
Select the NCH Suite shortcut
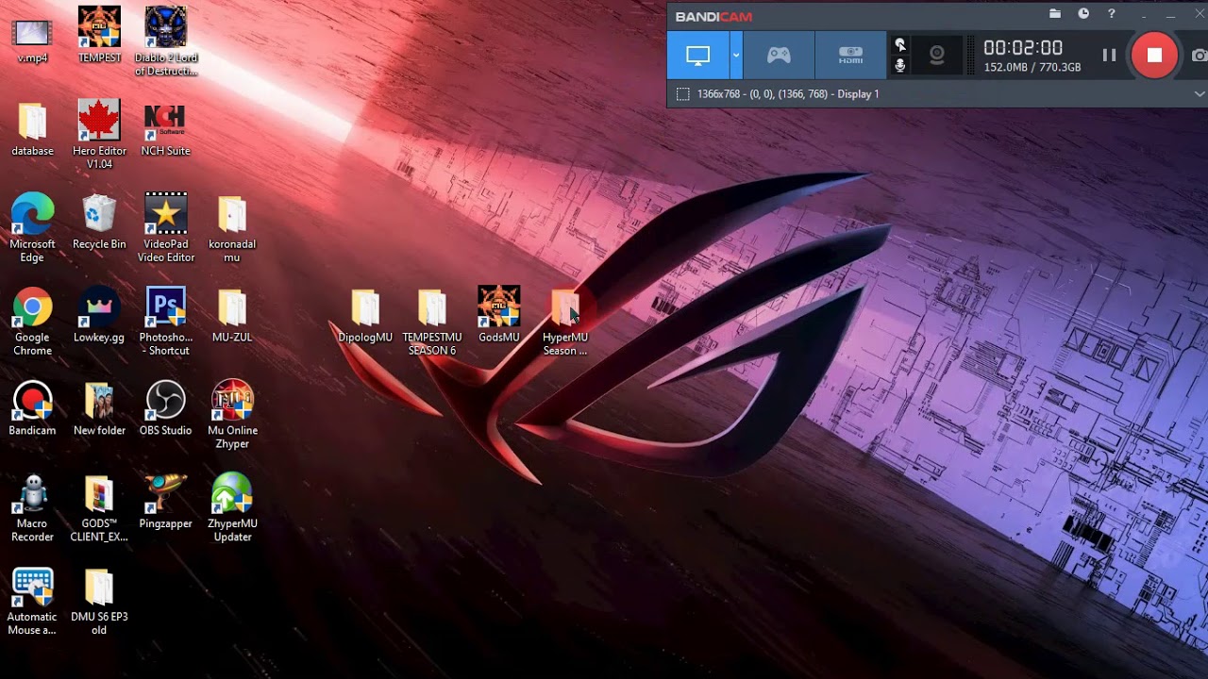[x=166, y=129]
